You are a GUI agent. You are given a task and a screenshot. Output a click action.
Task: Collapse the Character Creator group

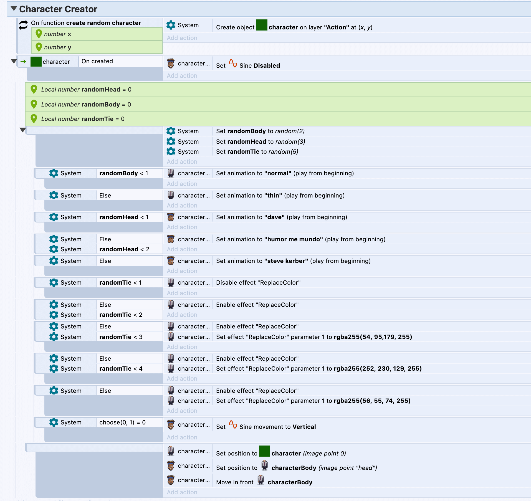(14, 9)
